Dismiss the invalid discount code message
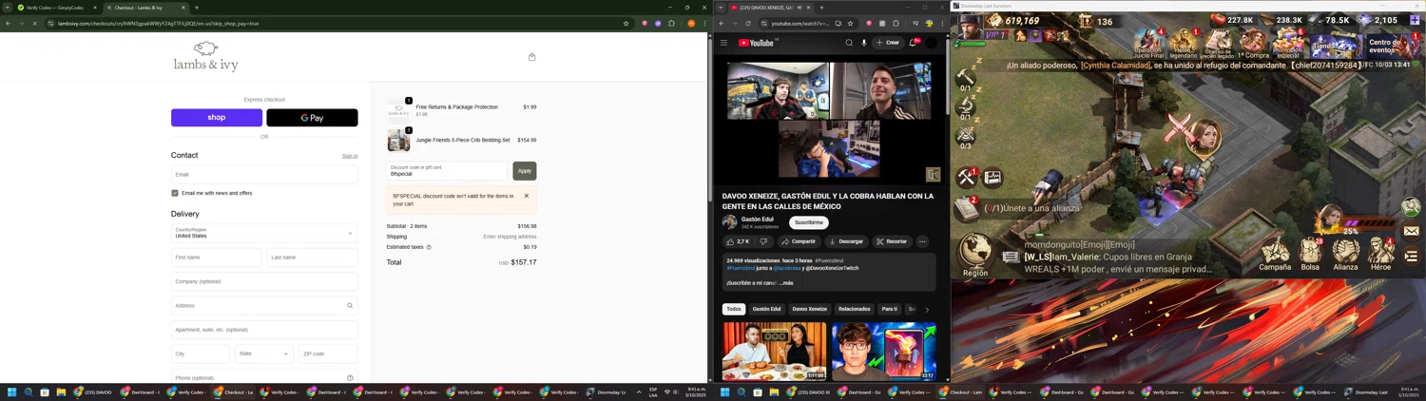1426x401 pixels. coord(527,196)
